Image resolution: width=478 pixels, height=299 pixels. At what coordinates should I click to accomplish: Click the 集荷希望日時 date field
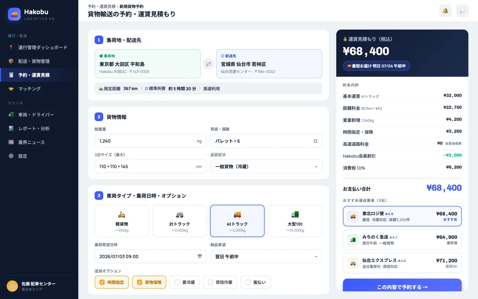[151, 256]
